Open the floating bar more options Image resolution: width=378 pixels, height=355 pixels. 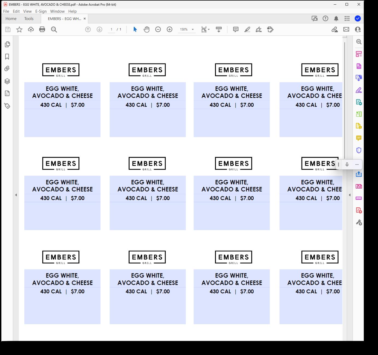coord(357,165)
